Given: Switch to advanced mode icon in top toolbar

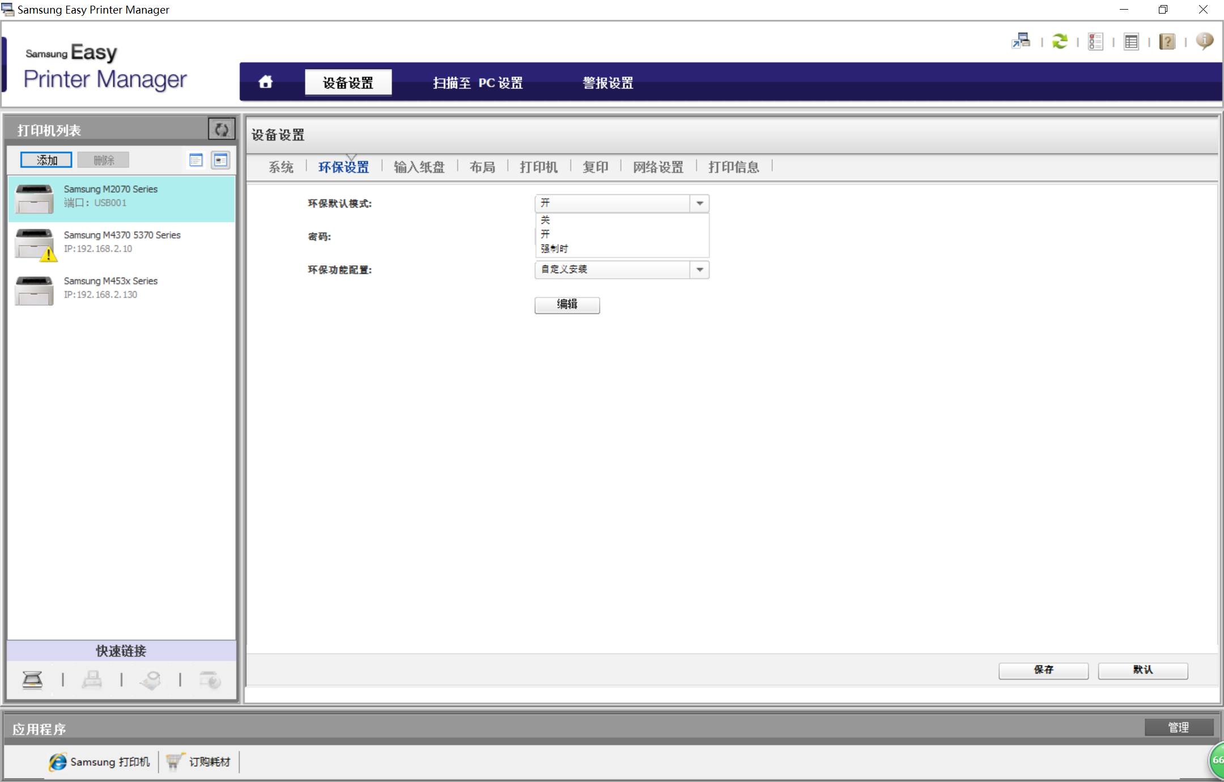Looking at the screenshot, I should pos(1021,41).
